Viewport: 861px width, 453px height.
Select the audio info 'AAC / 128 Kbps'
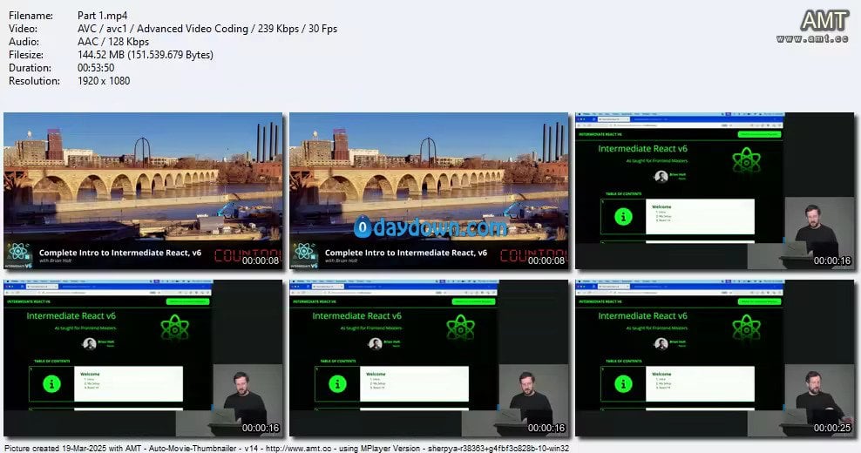(x=113, y=42)
